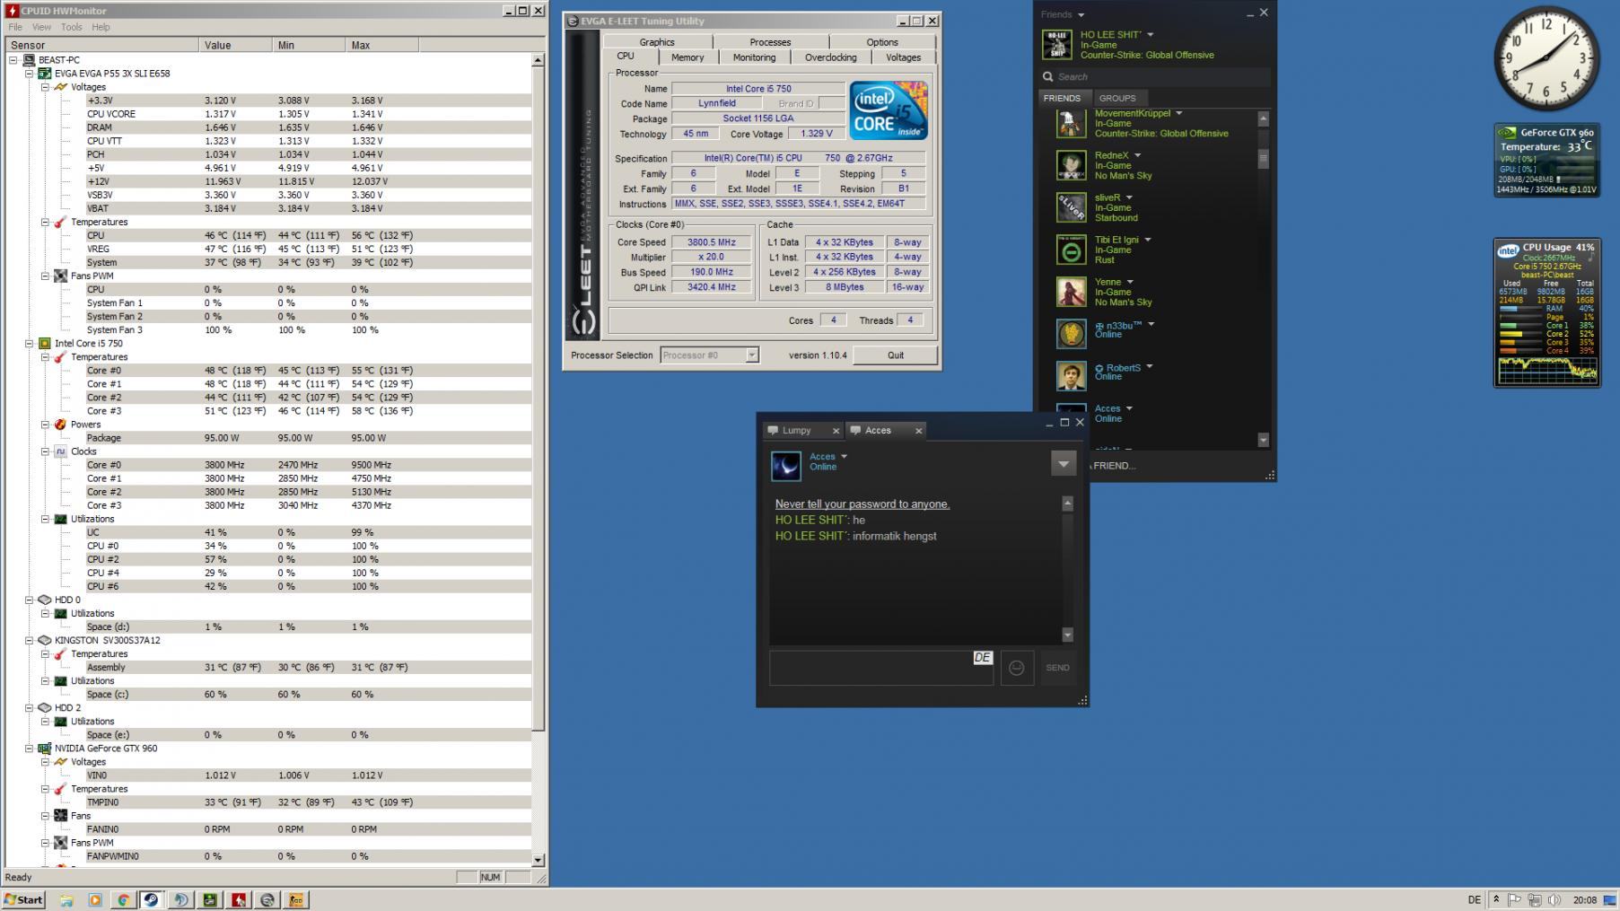Click the GeForce GTX 960 gadget
The height and width of the screenshot is (911, 1620).
(1546, 160)
